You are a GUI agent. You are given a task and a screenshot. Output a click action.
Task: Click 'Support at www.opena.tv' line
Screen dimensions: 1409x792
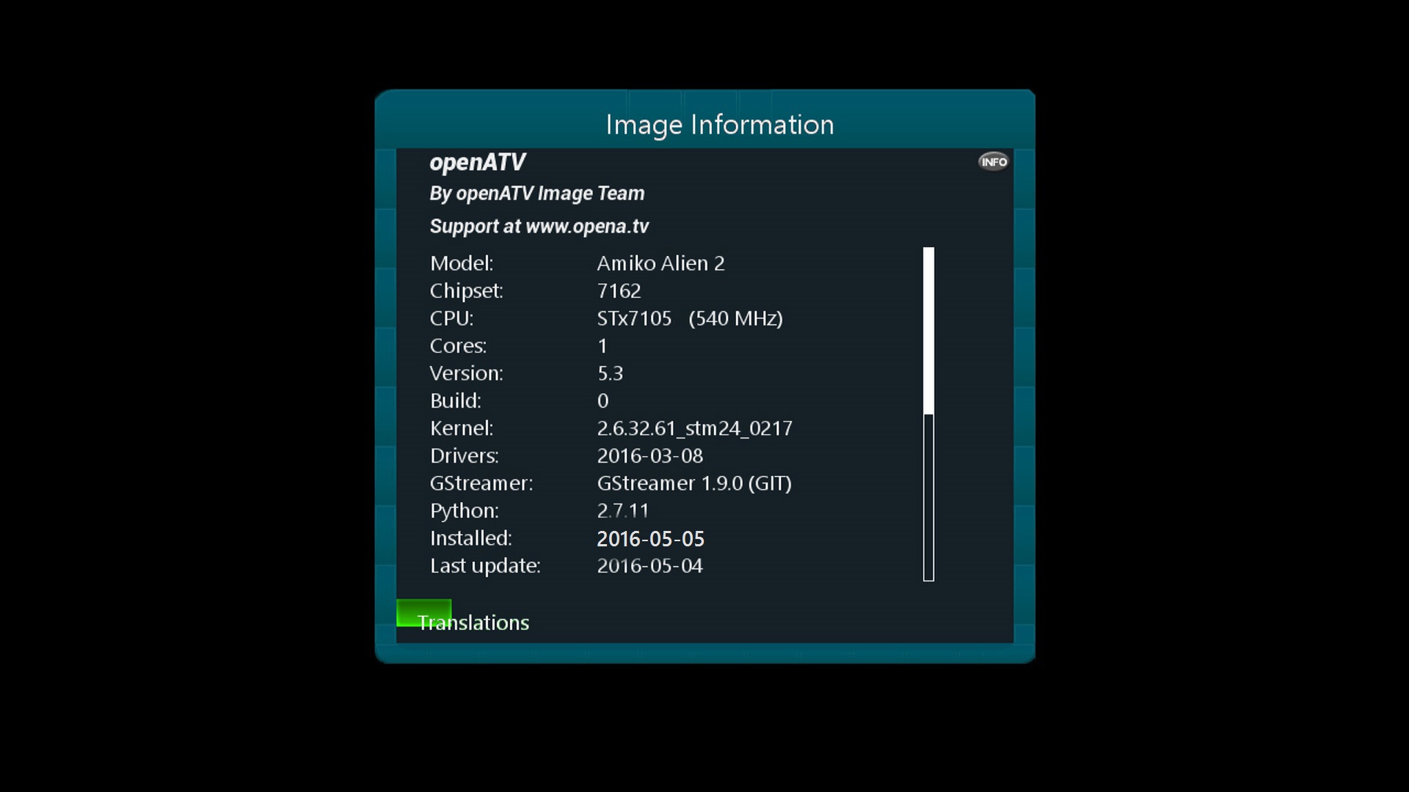539,226
